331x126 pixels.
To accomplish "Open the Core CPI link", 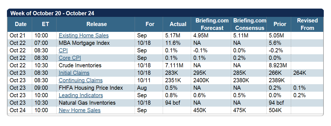I will (x=70, y=58).
